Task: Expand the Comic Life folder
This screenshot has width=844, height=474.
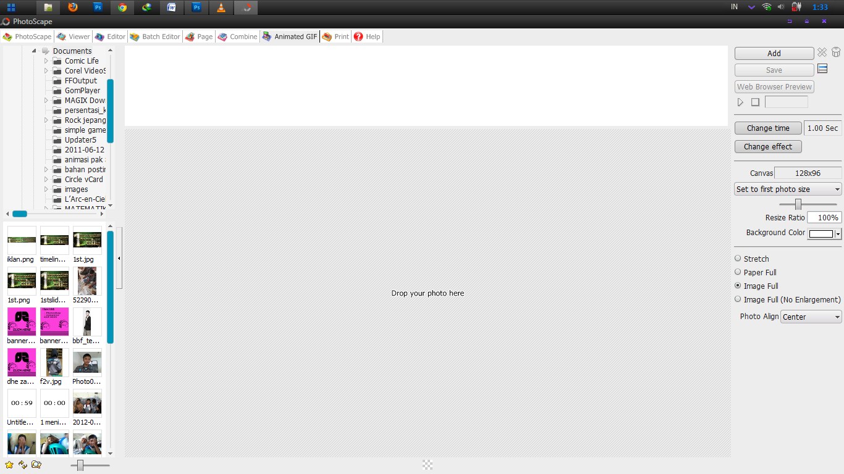Action: click(x=46, y=60)
